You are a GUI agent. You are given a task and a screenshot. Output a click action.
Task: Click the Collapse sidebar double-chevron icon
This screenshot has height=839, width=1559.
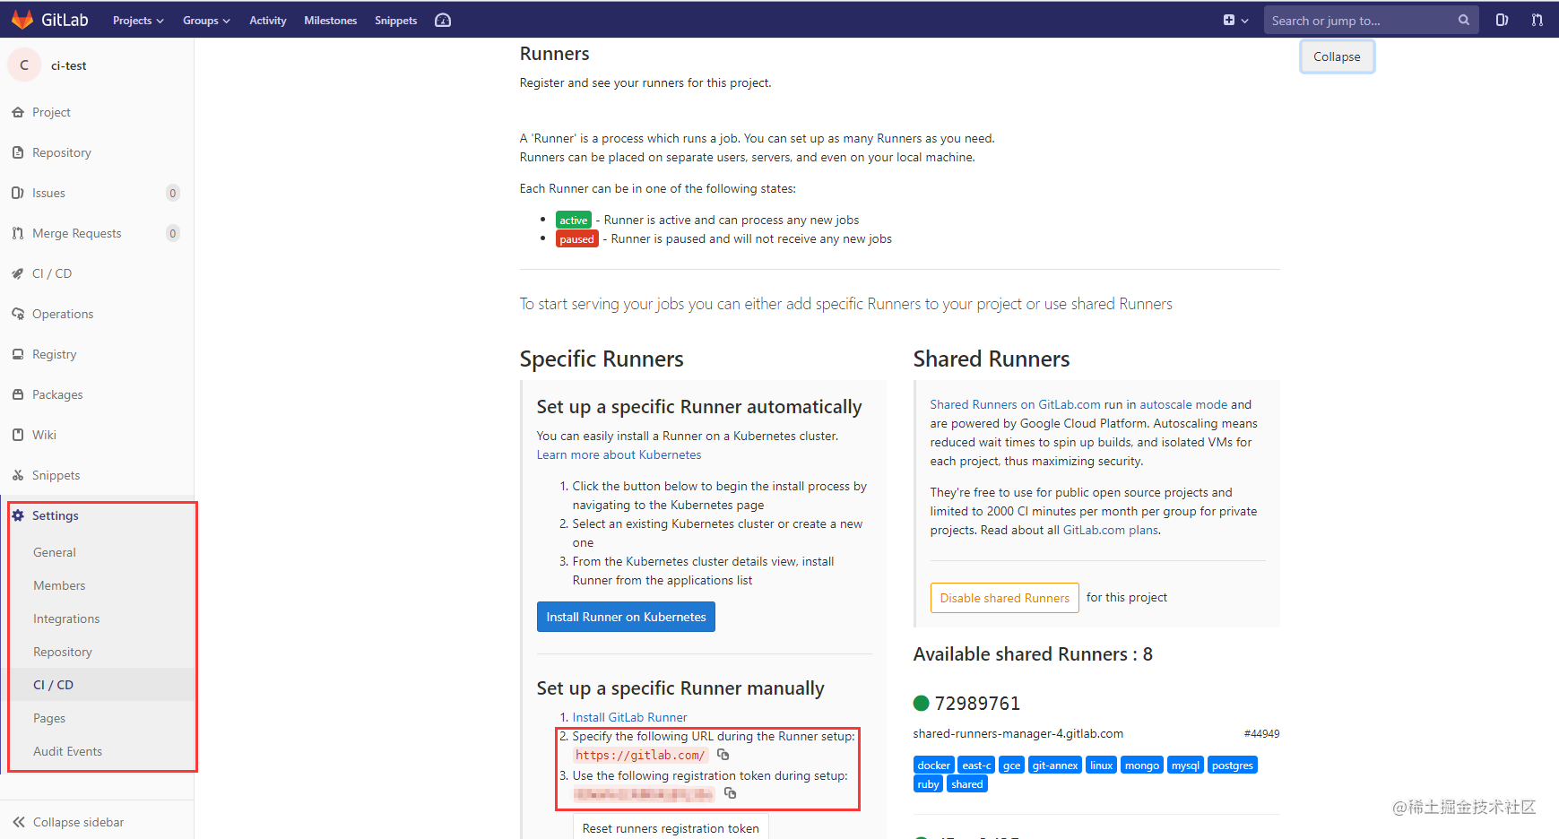19,822
